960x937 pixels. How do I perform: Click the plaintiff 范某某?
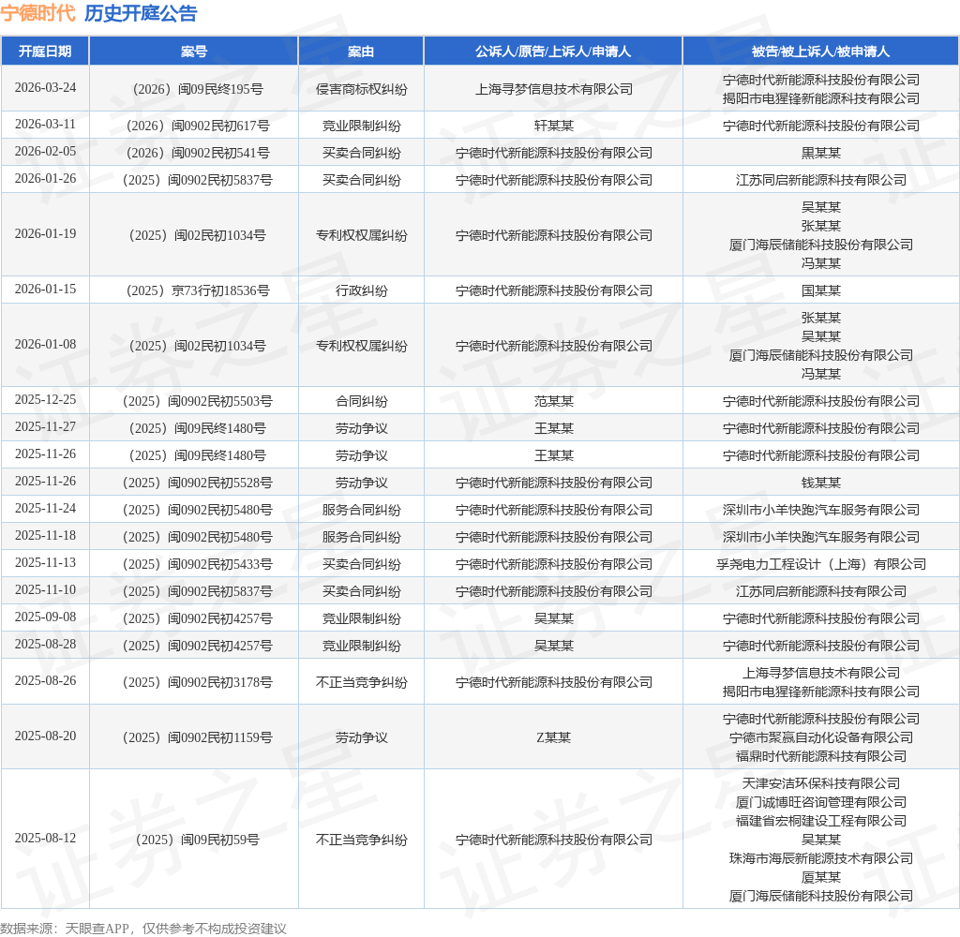tap(553, 401)
